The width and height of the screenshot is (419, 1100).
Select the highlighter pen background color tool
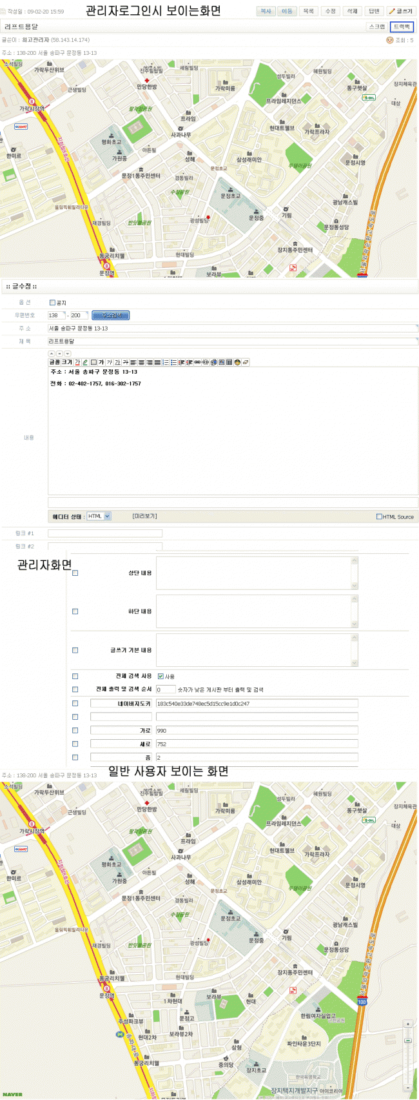[x=85, y=362]
